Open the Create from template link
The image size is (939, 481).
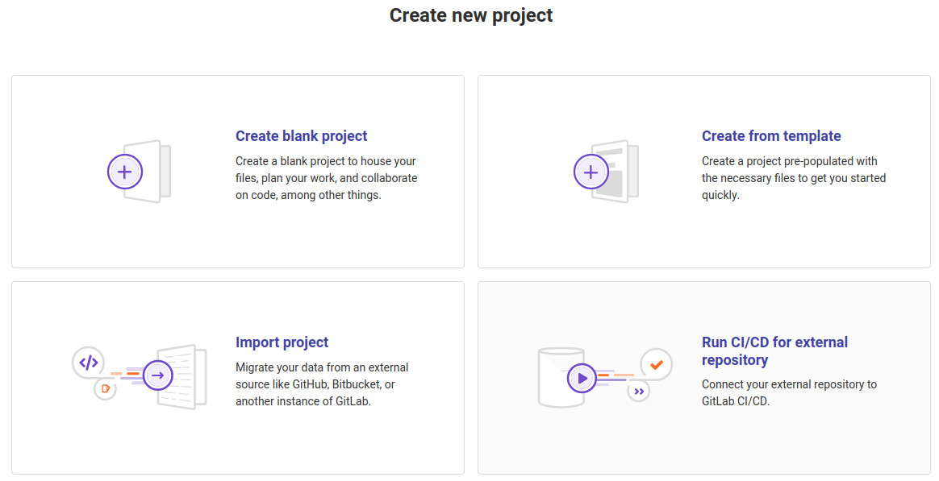point(771,136)
